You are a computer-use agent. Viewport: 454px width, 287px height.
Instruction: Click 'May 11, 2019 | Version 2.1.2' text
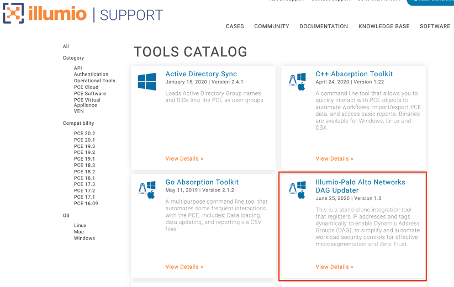pyautogui.click(x=199, y=190)
